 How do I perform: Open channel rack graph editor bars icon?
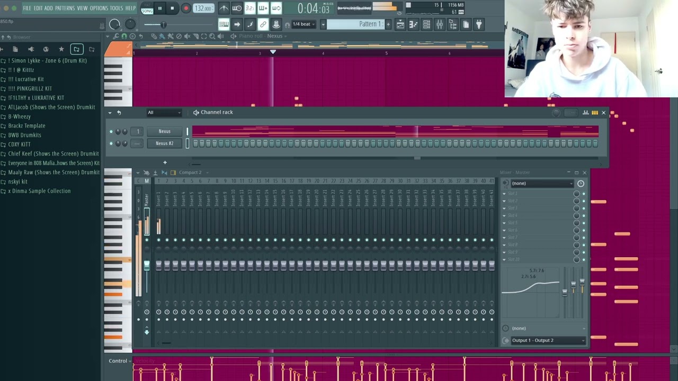coord(586,112)
